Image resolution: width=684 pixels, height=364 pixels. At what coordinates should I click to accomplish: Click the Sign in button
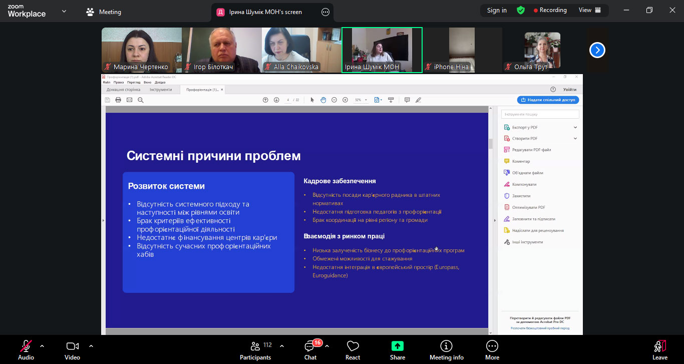[x=497, y=10]
